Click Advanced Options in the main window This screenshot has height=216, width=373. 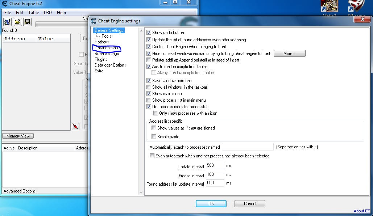click(x=20, y=191)
